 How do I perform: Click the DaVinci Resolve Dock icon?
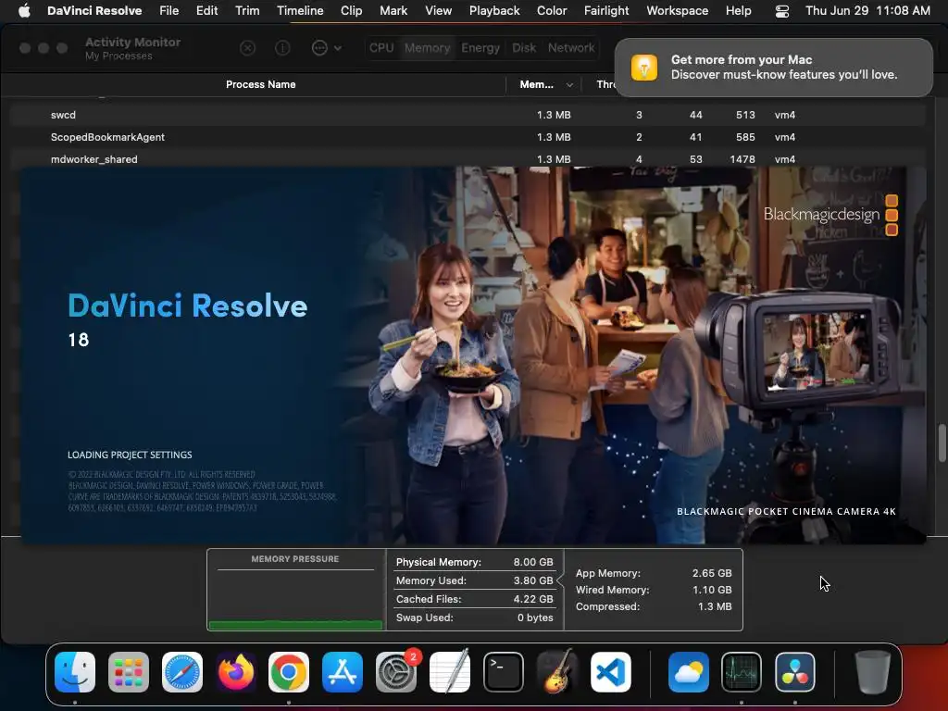794,673
